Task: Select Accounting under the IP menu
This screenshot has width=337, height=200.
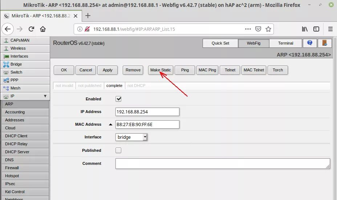Action: [x=25, y=112]
